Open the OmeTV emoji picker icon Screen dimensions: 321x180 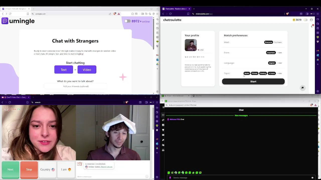pos(147,177)
